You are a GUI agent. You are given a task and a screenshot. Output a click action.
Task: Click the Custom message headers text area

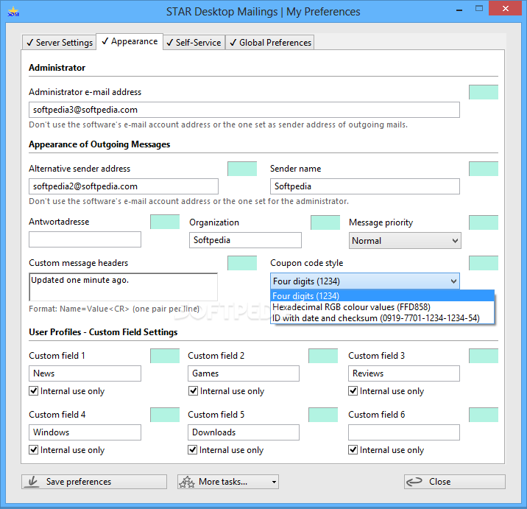coord(124,287)
